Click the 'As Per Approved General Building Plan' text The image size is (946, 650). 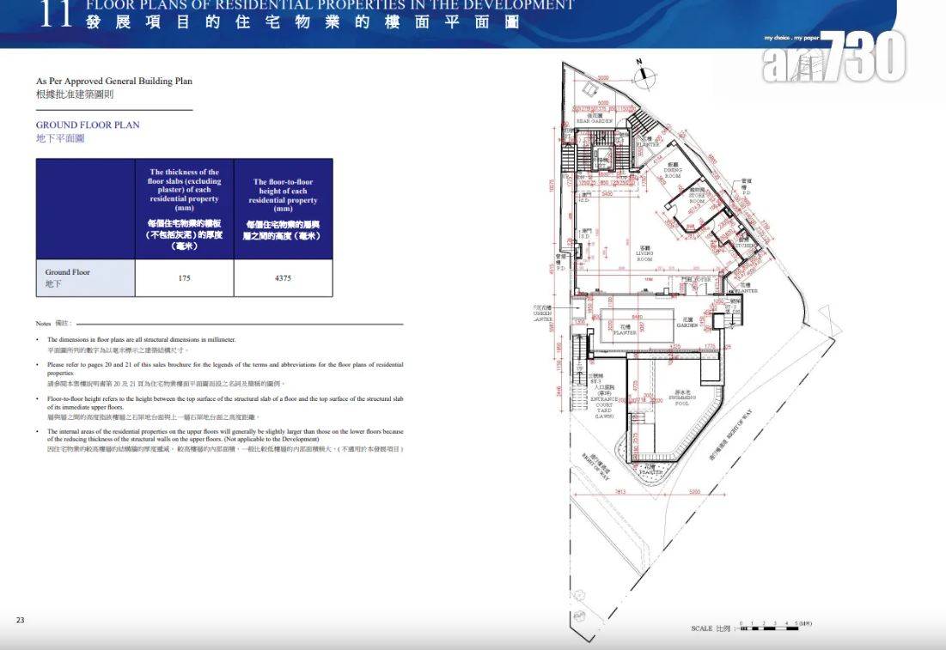tap(114, 81)
